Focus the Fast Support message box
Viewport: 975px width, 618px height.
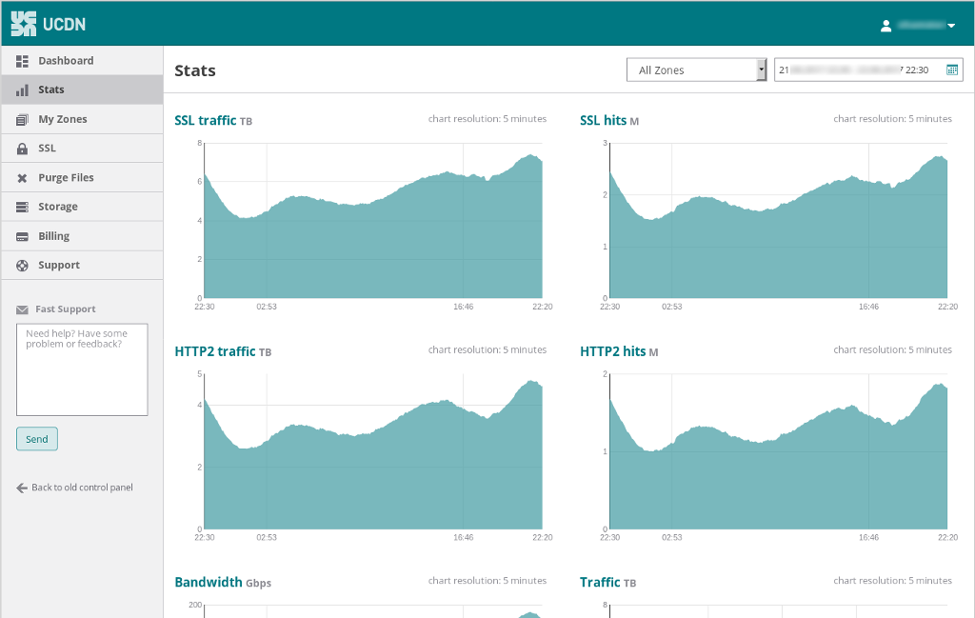[x=82, y=369]
